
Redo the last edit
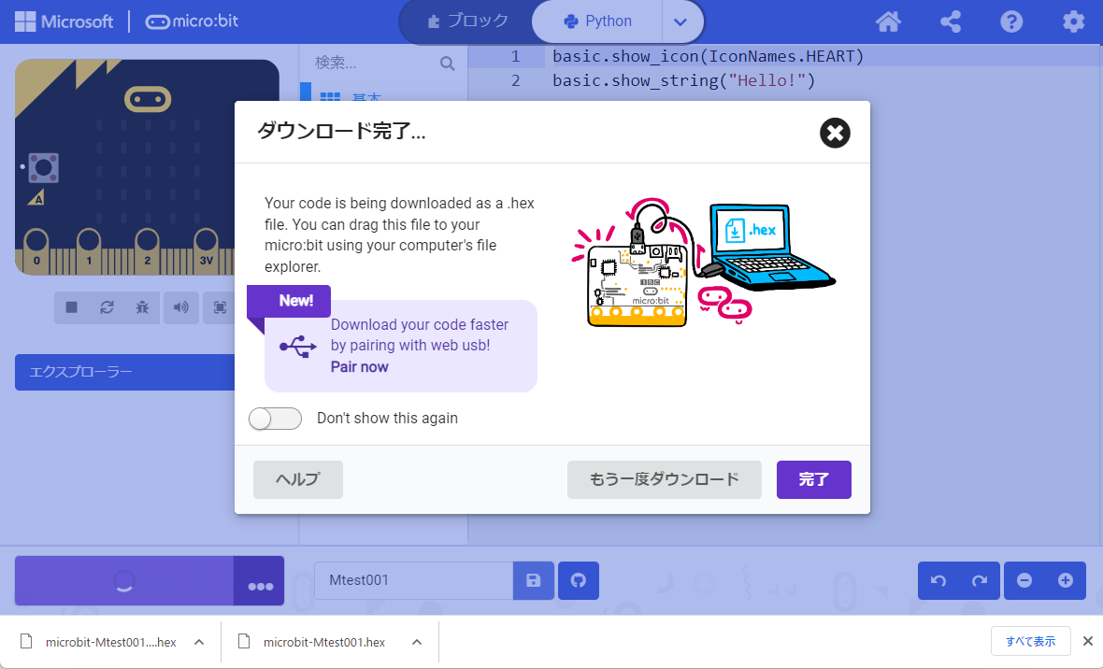[x=980, y=580]
